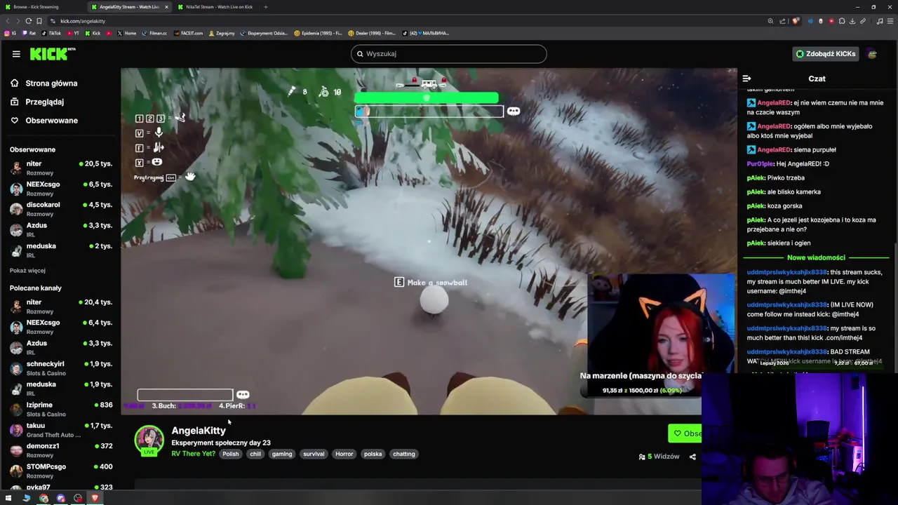Viewport: 898px width, 505px height.
Task: Open discokarol in the followed channels
Action: [x=61, y=209]
